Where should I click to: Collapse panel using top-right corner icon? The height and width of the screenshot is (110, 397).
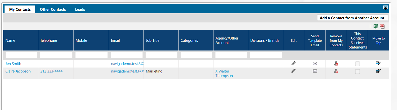click(385, 8)
